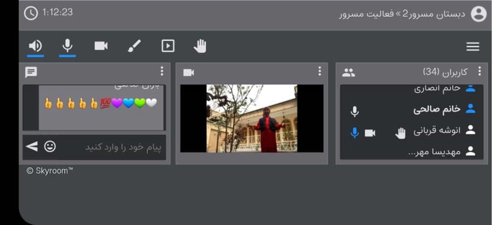Send the chat message arrow button
Viewport: 492px width, 225px height.
(32, 146)
